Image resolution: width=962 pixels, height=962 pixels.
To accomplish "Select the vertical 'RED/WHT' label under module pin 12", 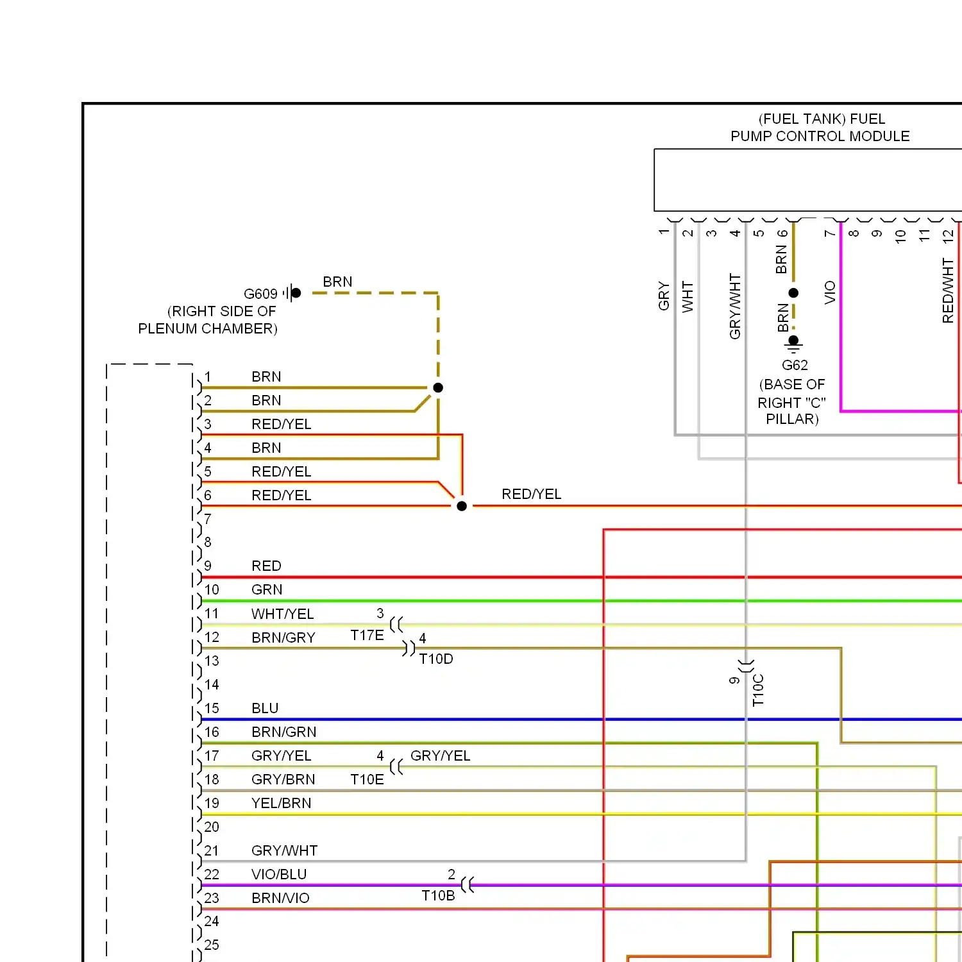I will (948, 291).
